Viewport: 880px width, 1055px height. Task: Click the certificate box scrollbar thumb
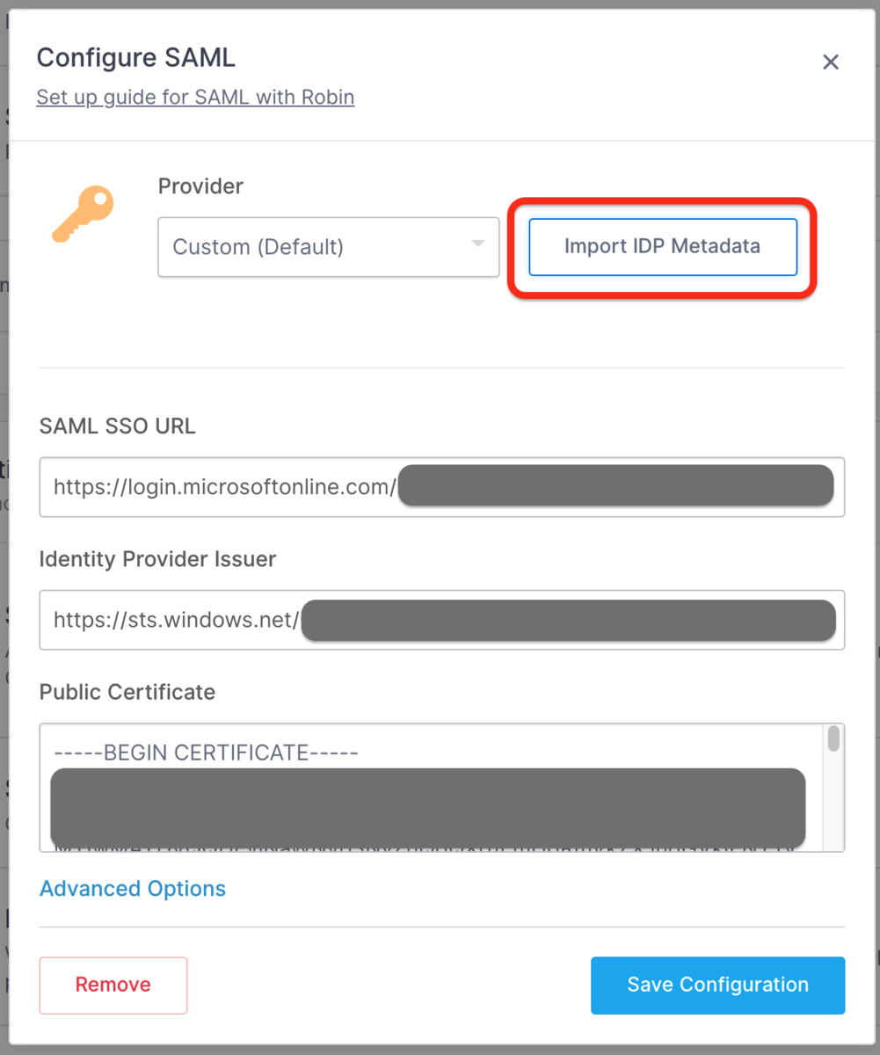833,738
